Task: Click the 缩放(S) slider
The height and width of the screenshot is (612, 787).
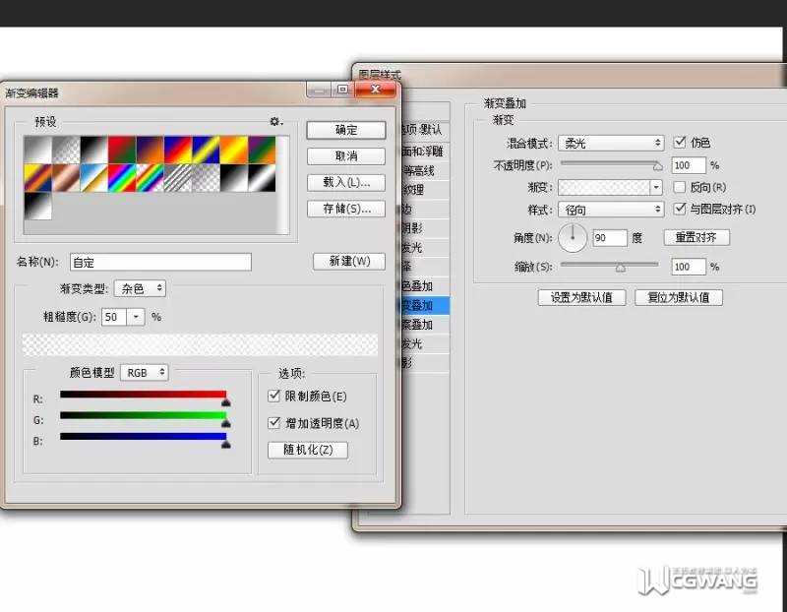Action: click(610, 266)
